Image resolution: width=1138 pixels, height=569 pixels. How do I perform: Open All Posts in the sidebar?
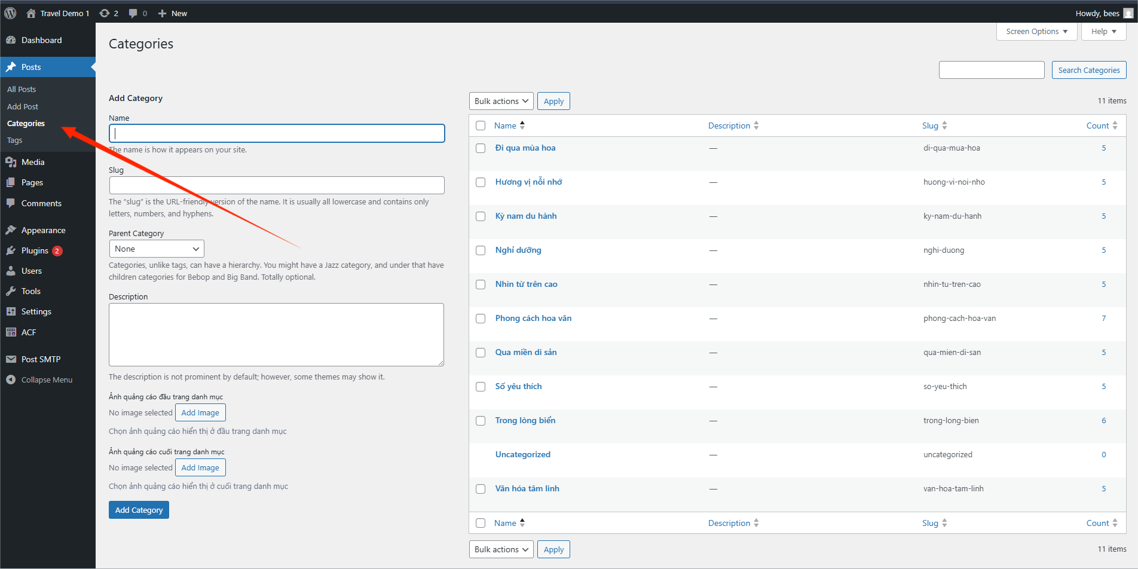(22, 89)
